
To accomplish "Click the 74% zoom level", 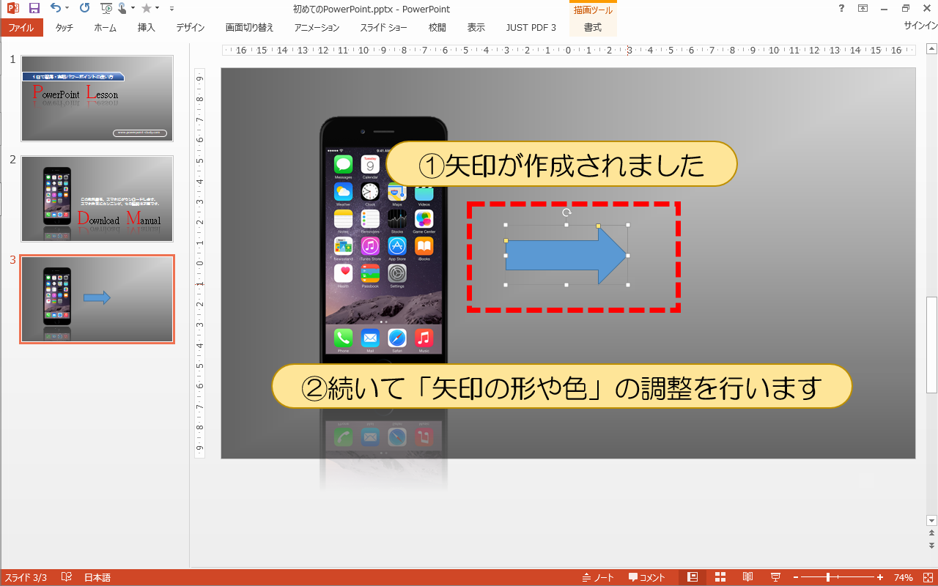I will (904, 578).
